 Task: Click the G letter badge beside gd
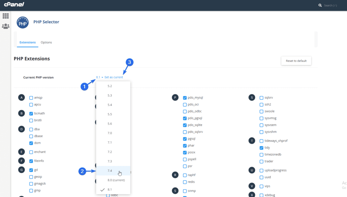point(22,170)
